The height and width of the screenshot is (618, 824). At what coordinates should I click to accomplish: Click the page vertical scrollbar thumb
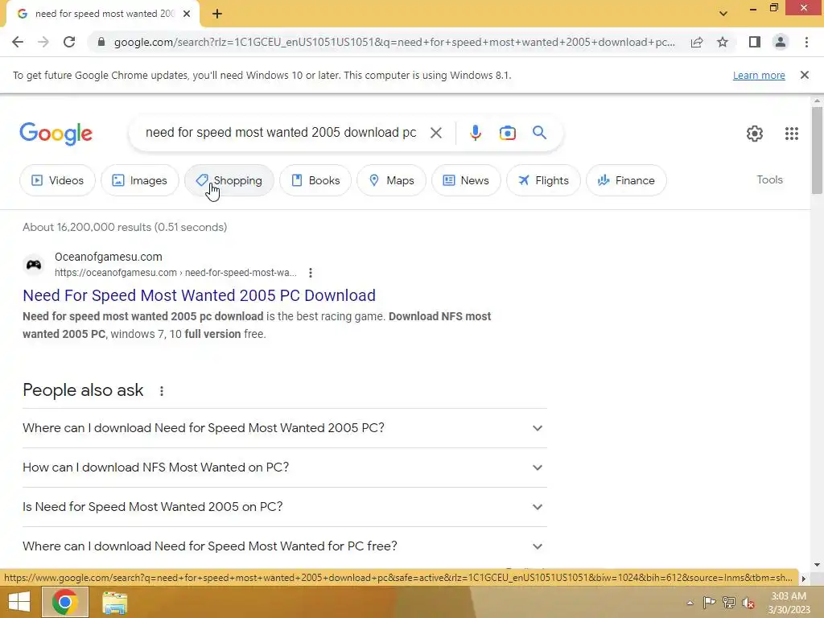point(817,150)
